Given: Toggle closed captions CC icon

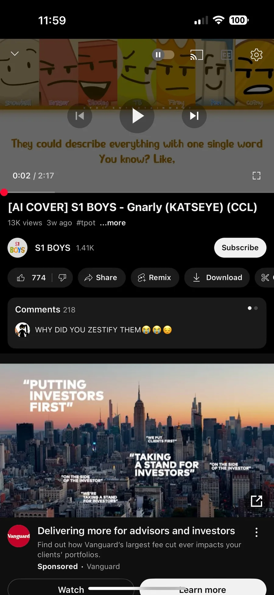Looking at the screenshot, I should pos(227,55).
